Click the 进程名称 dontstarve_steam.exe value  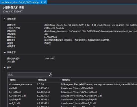pyautogui.click(x=90, y=31)
